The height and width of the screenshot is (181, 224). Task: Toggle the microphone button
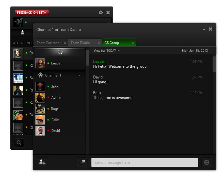82,162
